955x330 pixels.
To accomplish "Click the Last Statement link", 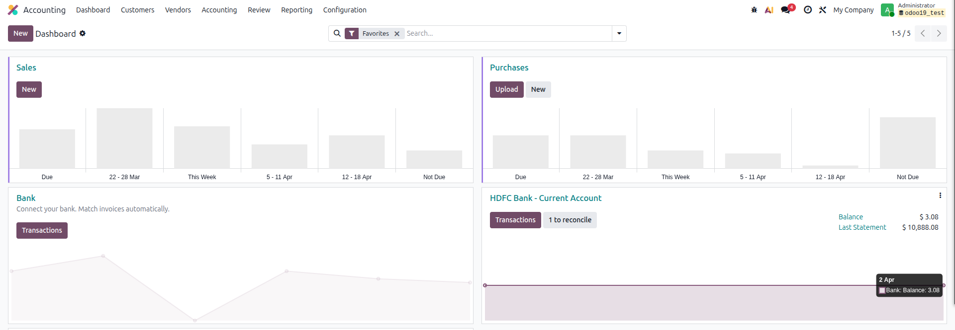I will pyautogui.click(x=862, y=227).
